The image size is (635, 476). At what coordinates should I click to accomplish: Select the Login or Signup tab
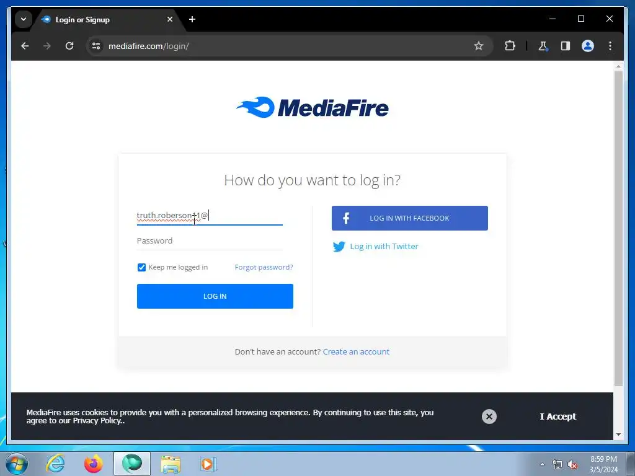107,19
